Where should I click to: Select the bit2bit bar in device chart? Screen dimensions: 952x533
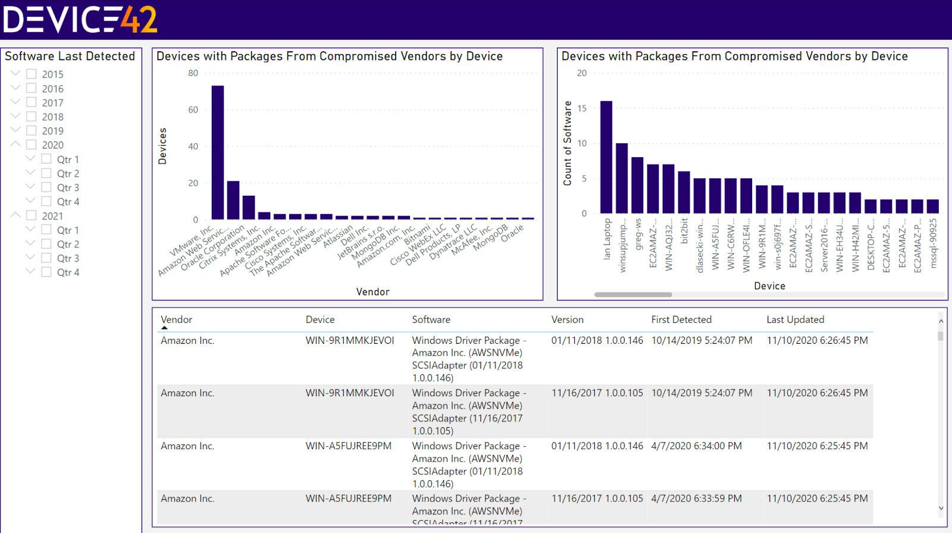684,192
